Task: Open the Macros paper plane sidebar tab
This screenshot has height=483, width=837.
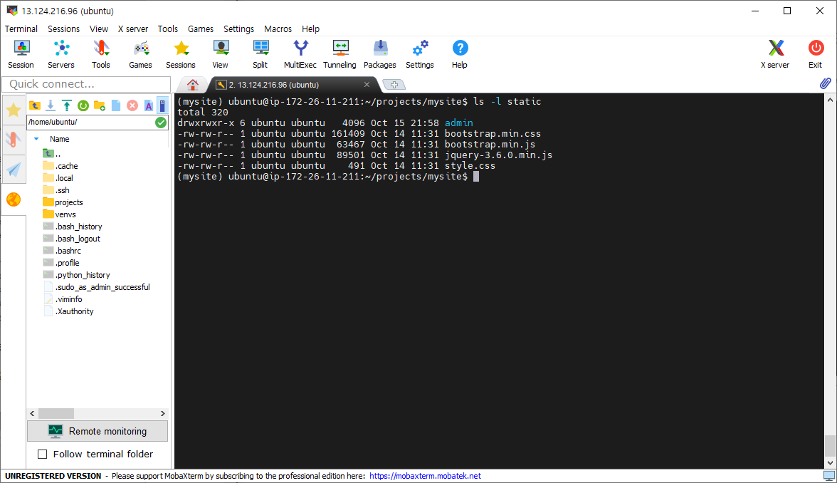Action: coord(14,170)
